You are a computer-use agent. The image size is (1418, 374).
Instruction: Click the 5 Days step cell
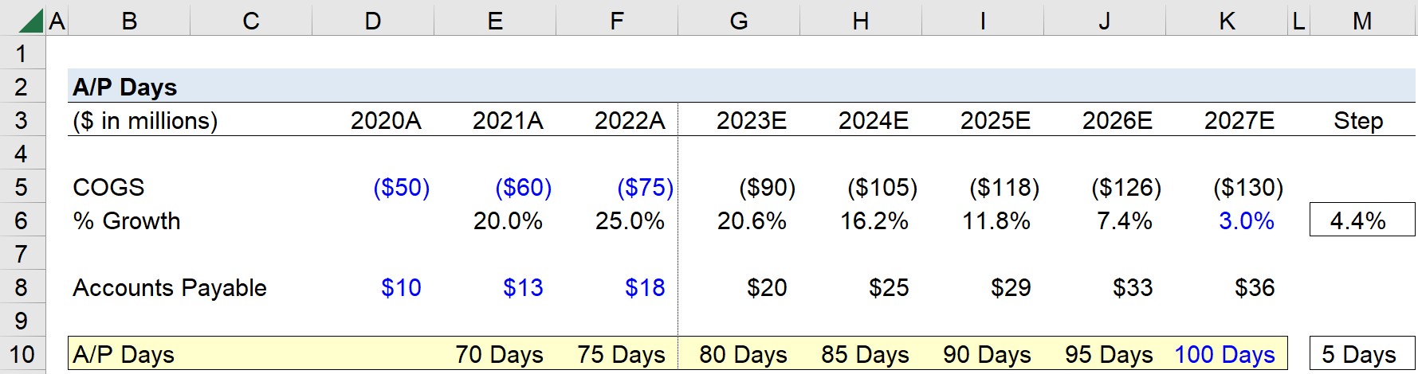tap(1362, 354)
